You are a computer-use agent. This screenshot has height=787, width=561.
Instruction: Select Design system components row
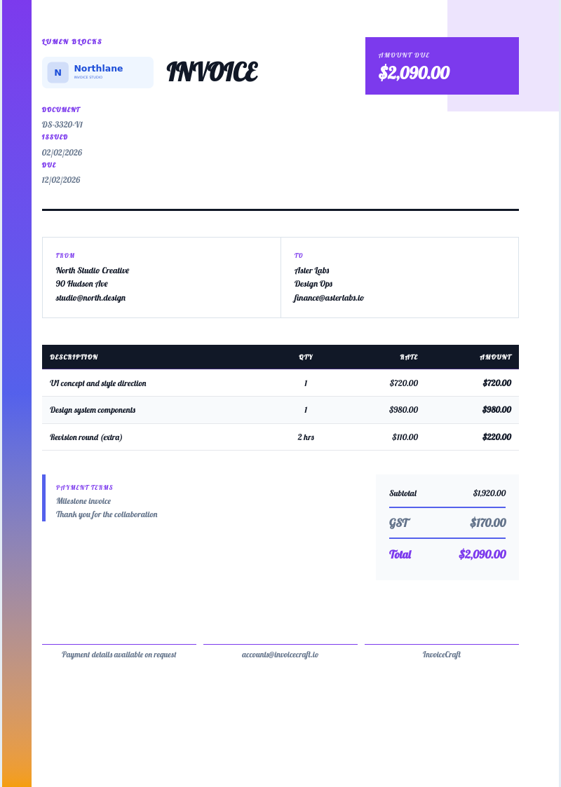pyautogui.click(x=280, y=410)
